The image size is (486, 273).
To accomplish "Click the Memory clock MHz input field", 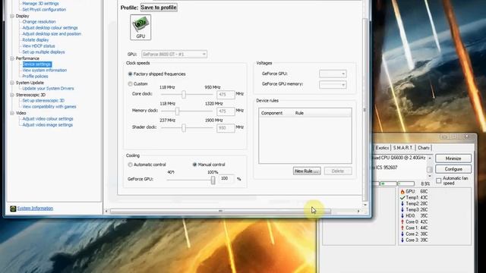I will (x=226, y=111).
